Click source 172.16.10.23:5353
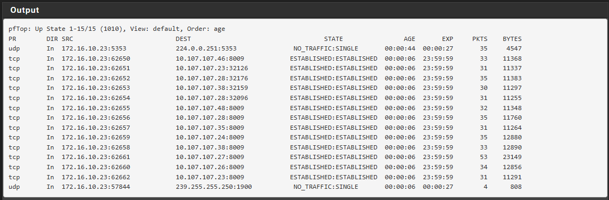 coord(94,48)
